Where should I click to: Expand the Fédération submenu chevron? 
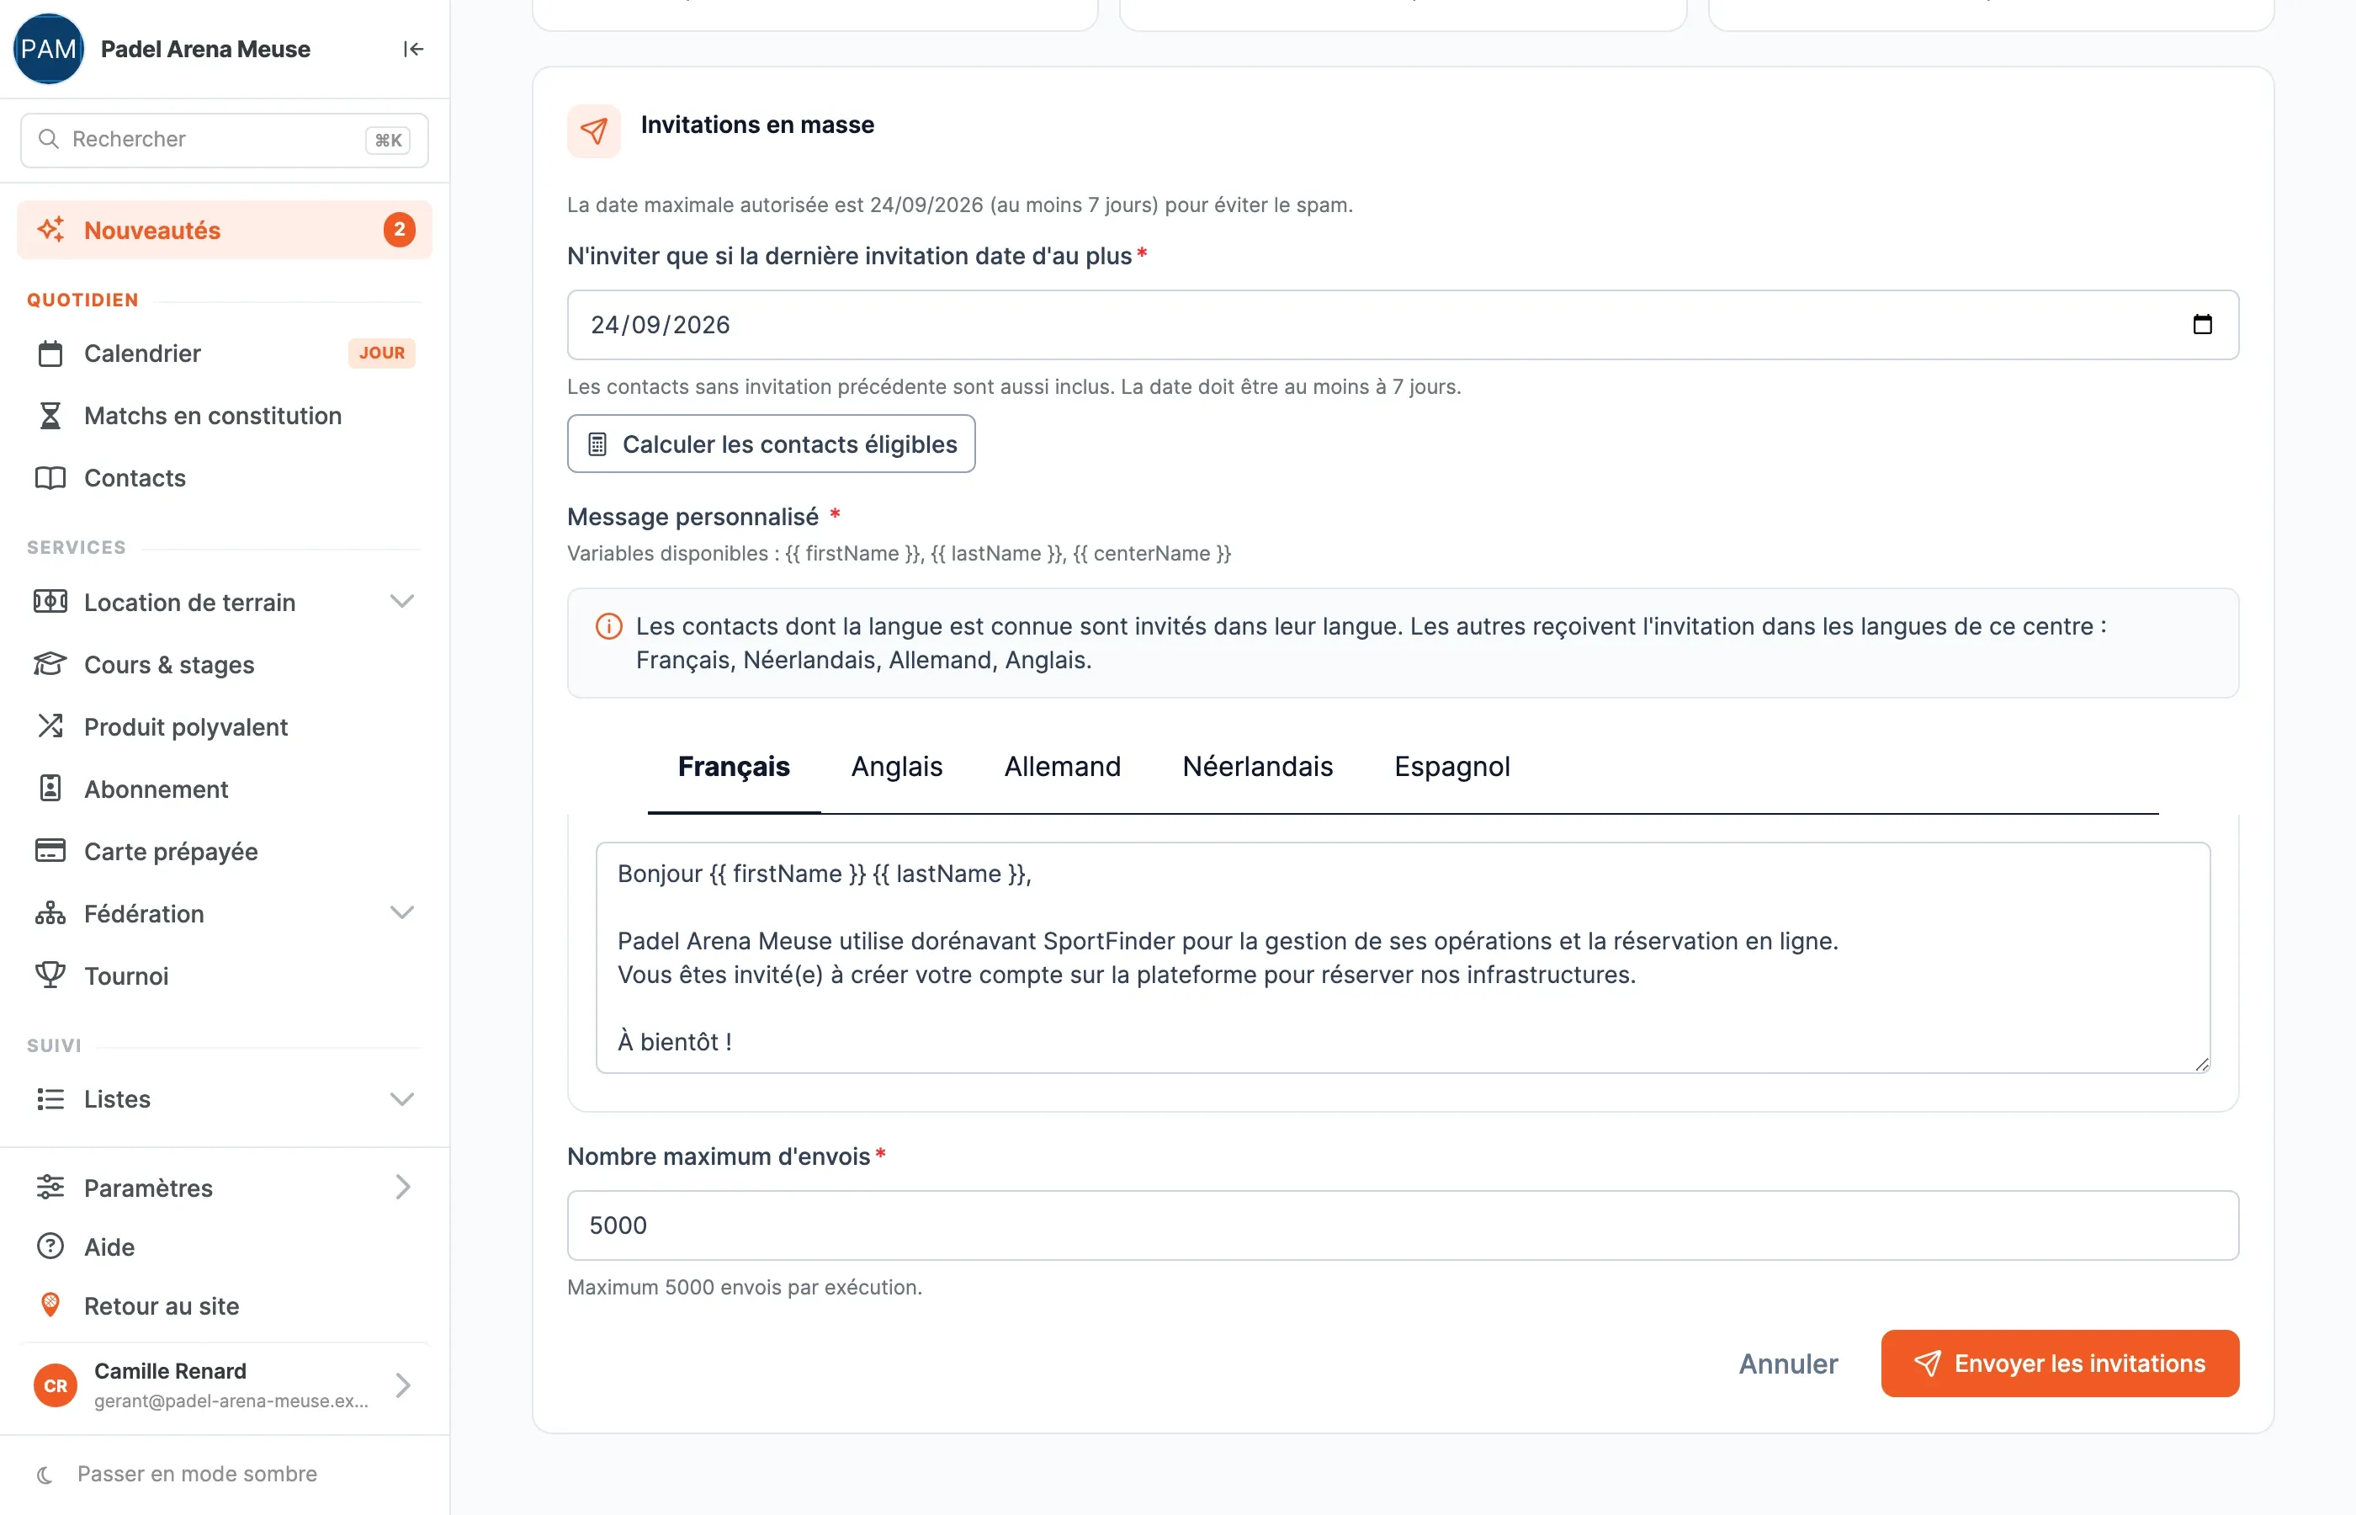point(401,913)
